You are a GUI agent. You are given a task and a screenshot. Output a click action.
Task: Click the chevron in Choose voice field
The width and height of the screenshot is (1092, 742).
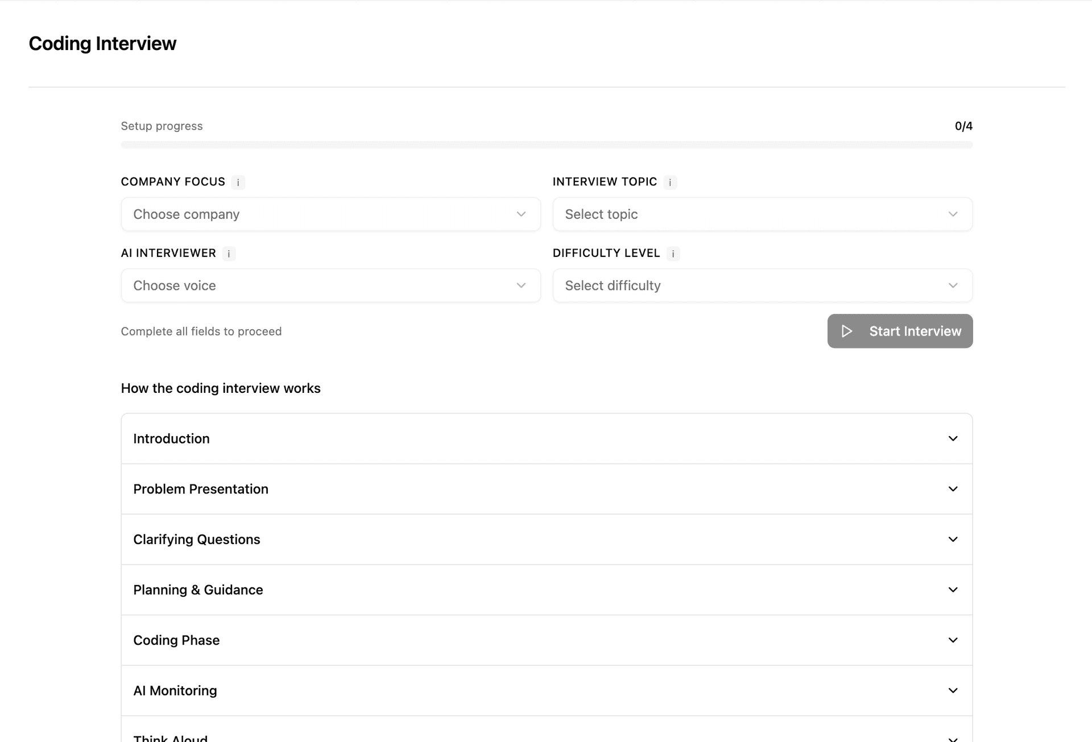point(521,285)
